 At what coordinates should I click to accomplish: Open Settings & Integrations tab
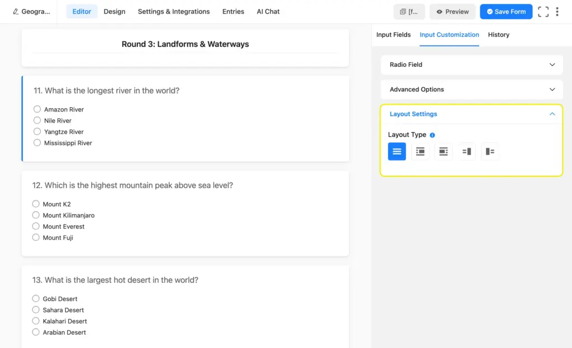pos(174,12)
